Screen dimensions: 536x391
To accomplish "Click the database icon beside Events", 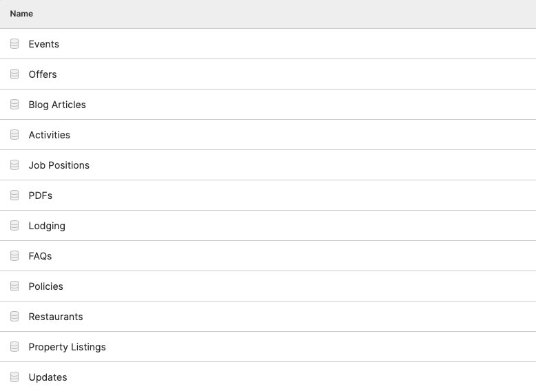I will point(14,43).
